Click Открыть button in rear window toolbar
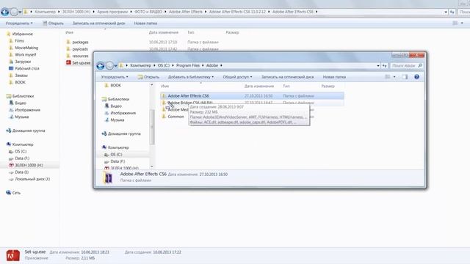Viewport: 470px width, 264px height. (x=53, y=23)
